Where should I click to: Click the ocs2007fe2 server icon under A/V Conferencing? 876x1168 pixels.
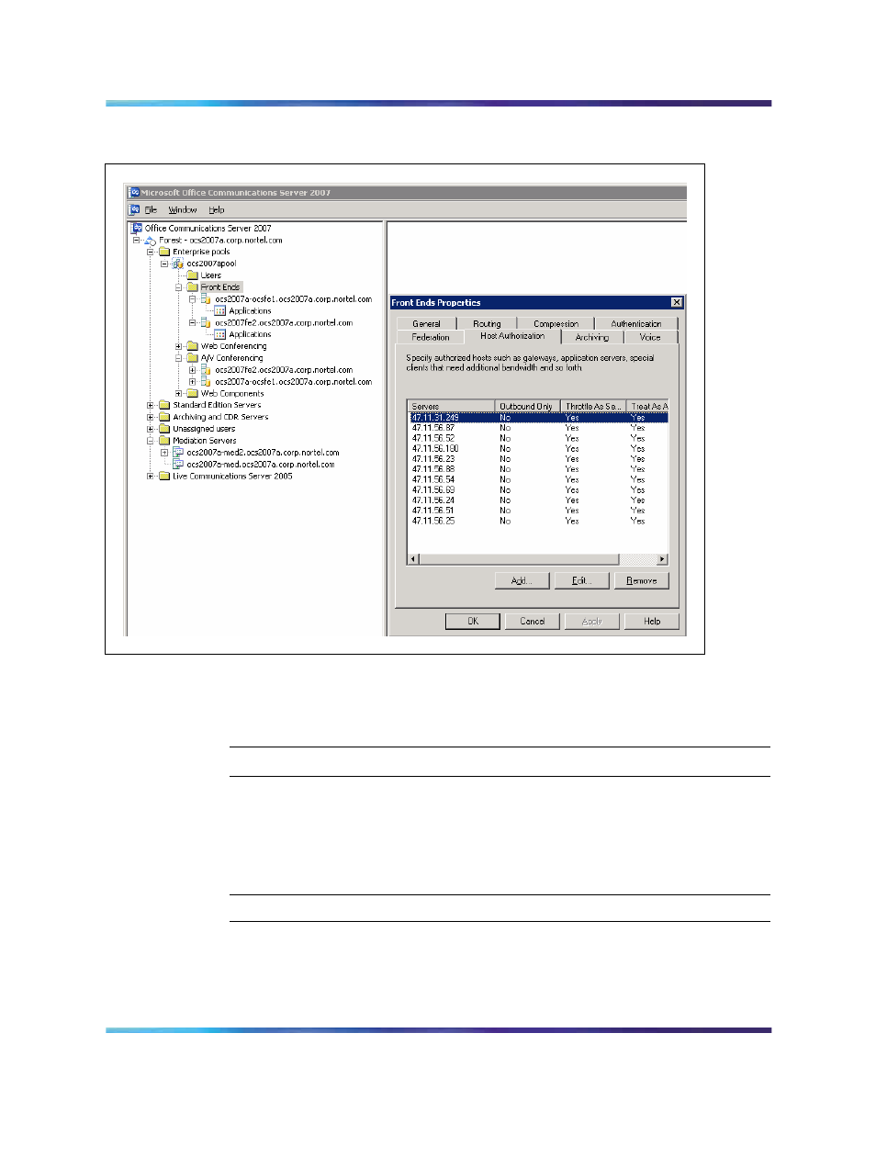pyautogui.click(x=206, y=370)
